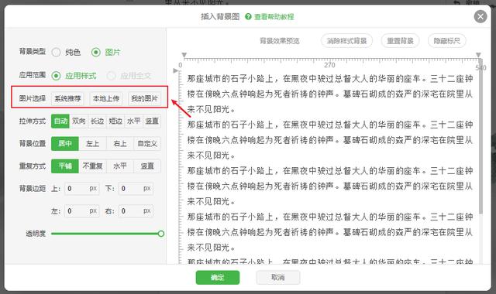Click the left ruler marker triangle at 0
The width and height of the screenshot is (496, 294).
click(184, 55)
